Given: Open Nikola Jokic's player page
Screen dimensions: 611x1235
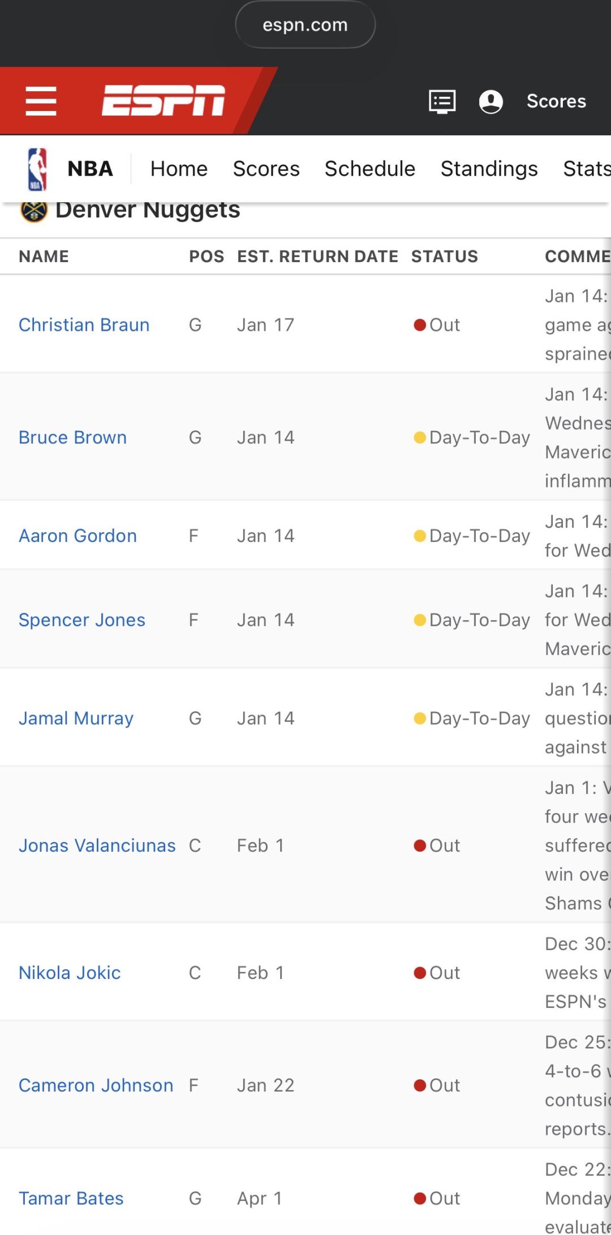Looking at the screenshot, I should [x=70, y=973].
